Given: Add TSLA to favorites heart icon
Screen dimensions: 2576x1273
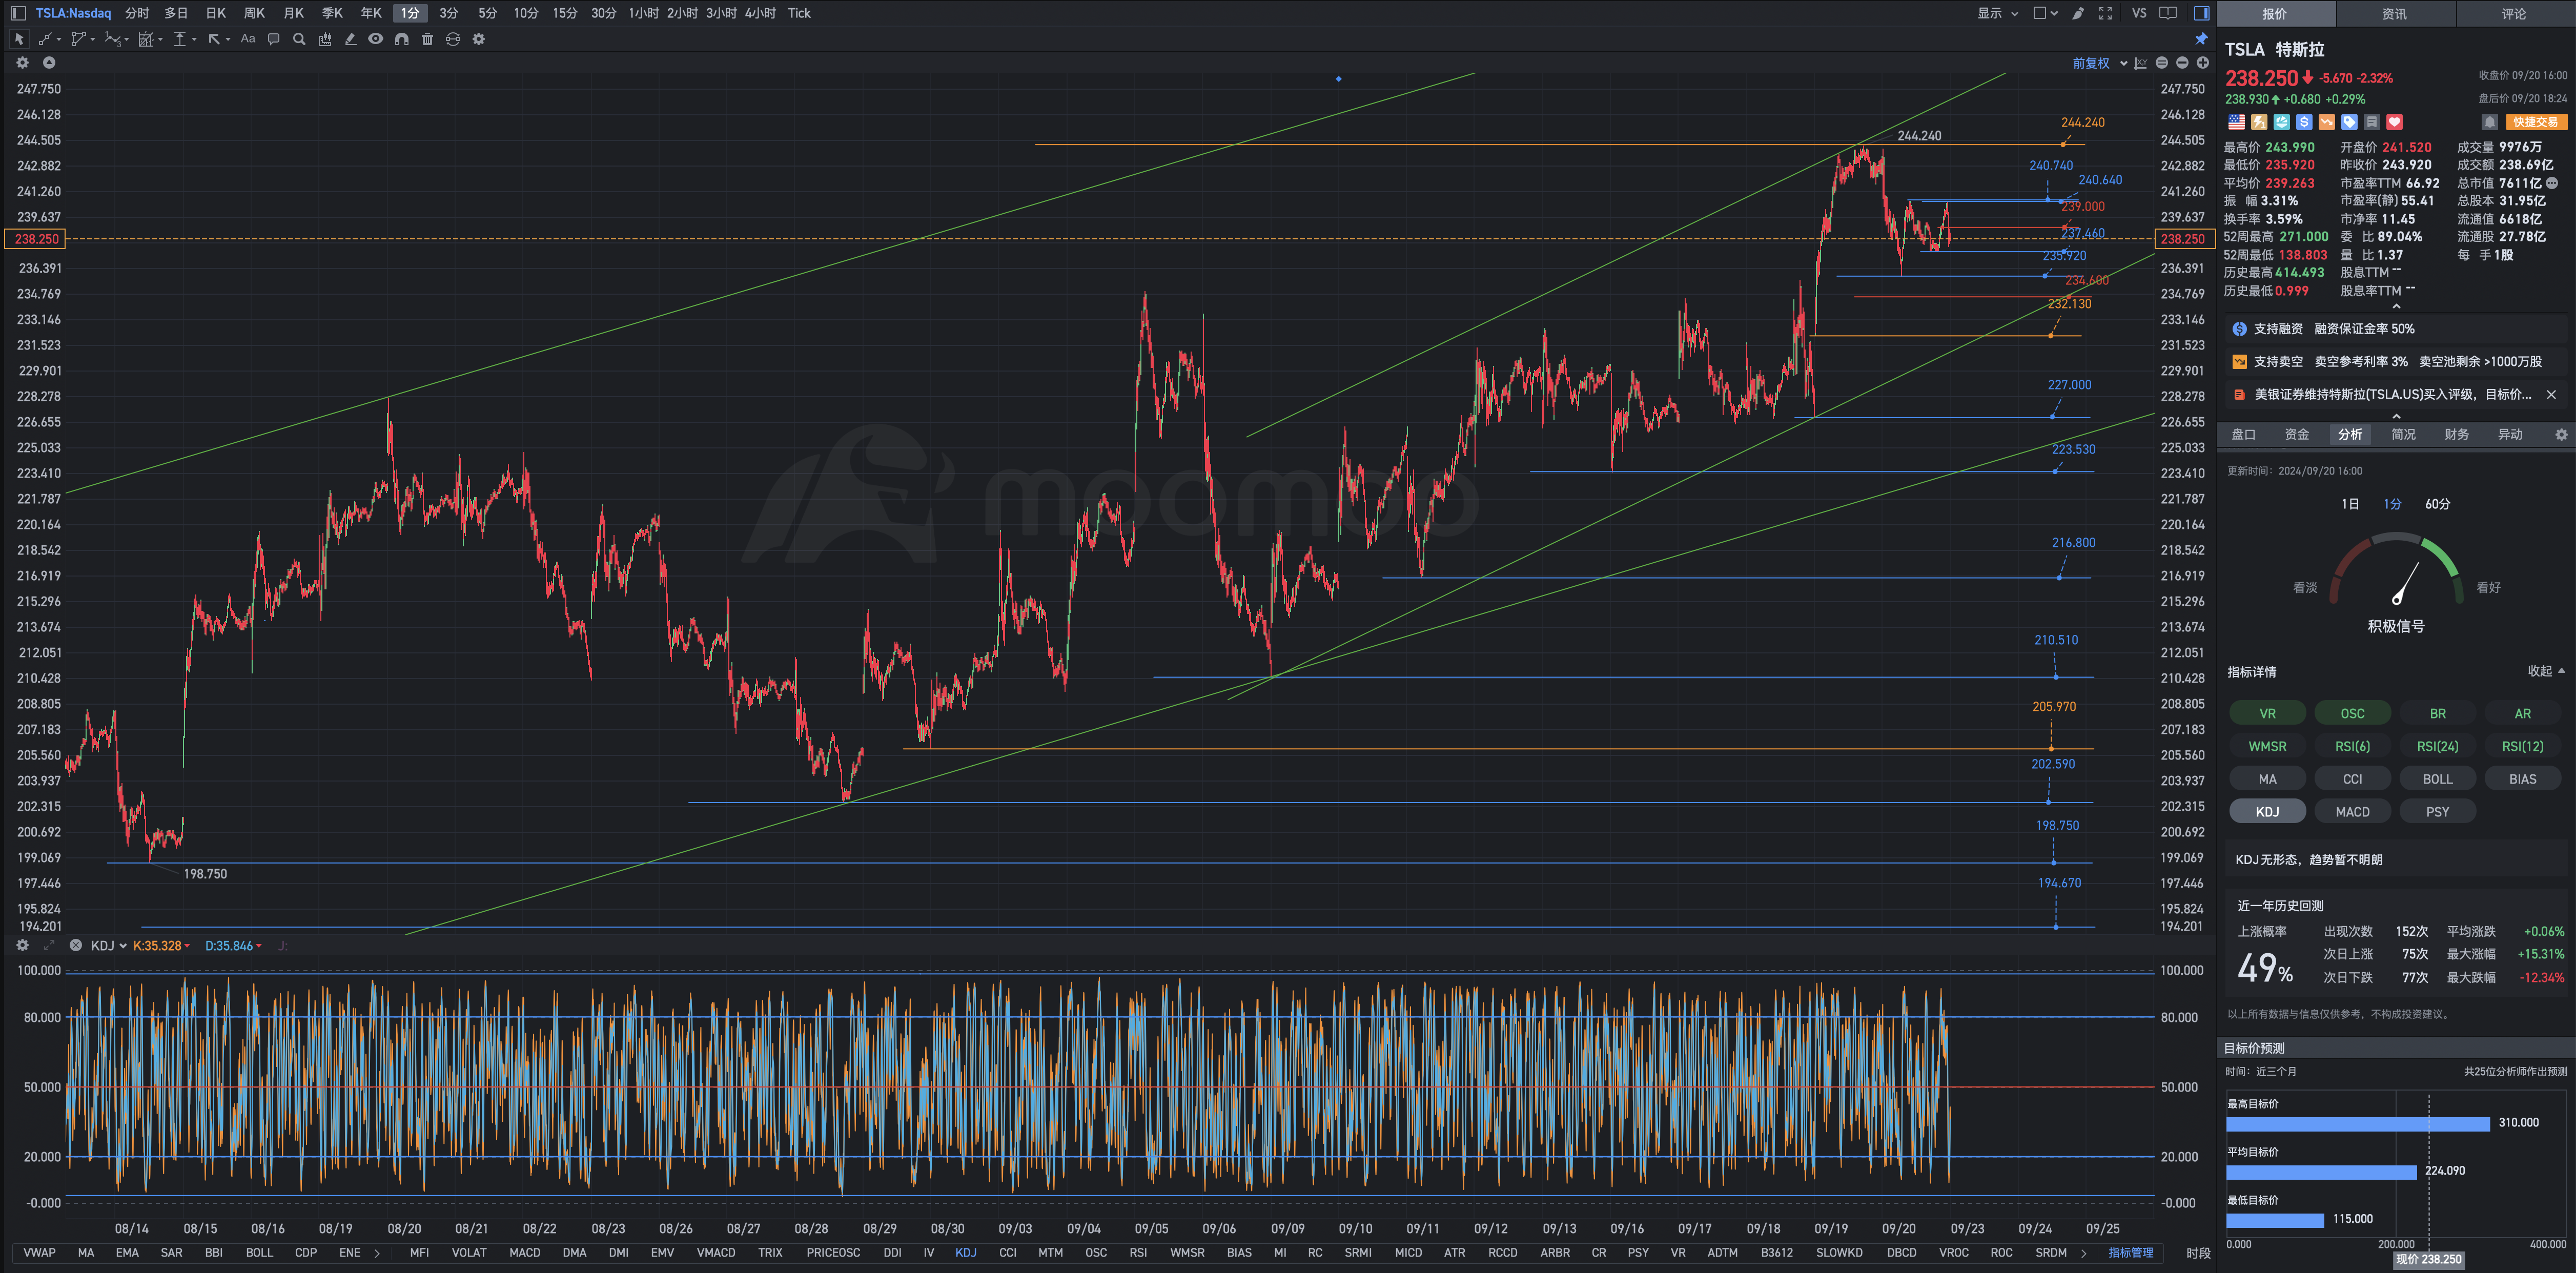Looking at the screenshot, I should [2394, 122].
